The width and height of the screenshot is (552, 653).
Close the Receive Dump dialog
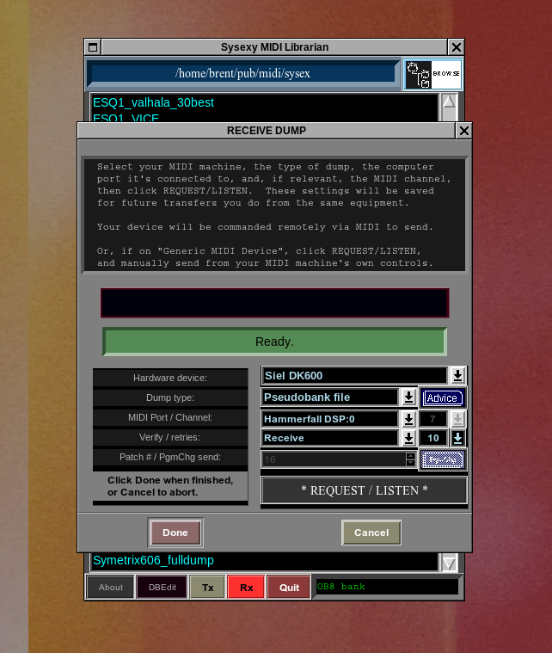[463, 131]
